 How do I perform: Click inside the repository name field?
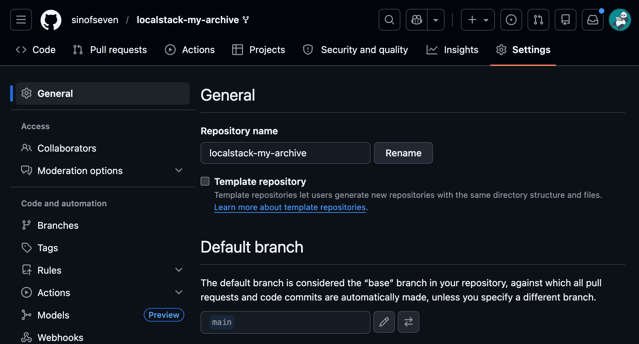click(x=285, y=153)
